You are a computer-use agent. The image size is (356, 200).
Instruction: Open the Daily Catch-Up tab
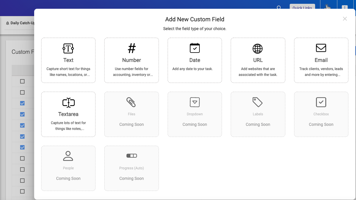tap(20, 23)
